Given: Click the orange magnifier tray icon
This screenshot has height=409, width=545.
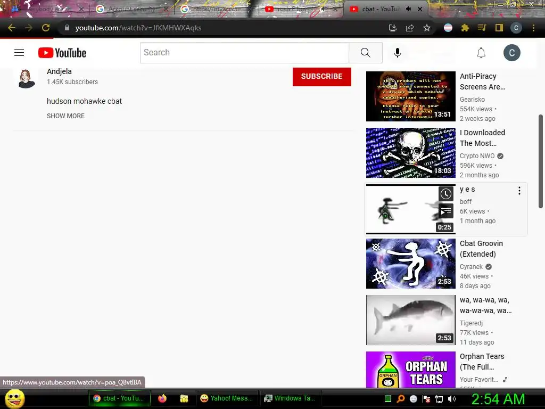Looking at the screenshot, I should coord(400,399).
